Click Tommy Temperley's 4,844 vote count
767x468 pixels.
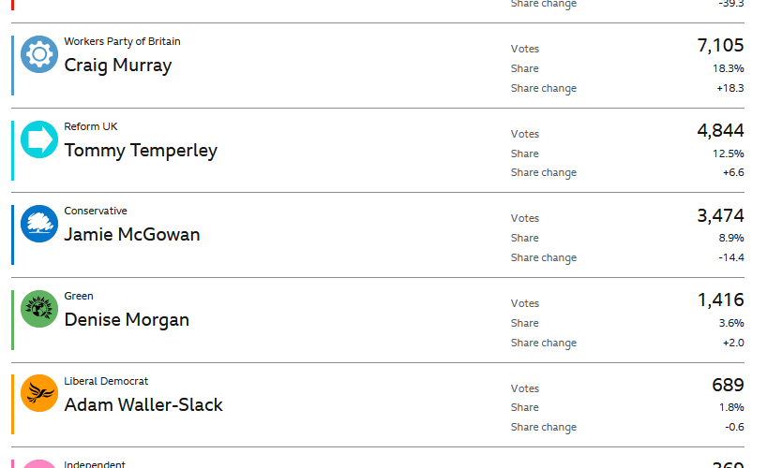click(720, 131)
